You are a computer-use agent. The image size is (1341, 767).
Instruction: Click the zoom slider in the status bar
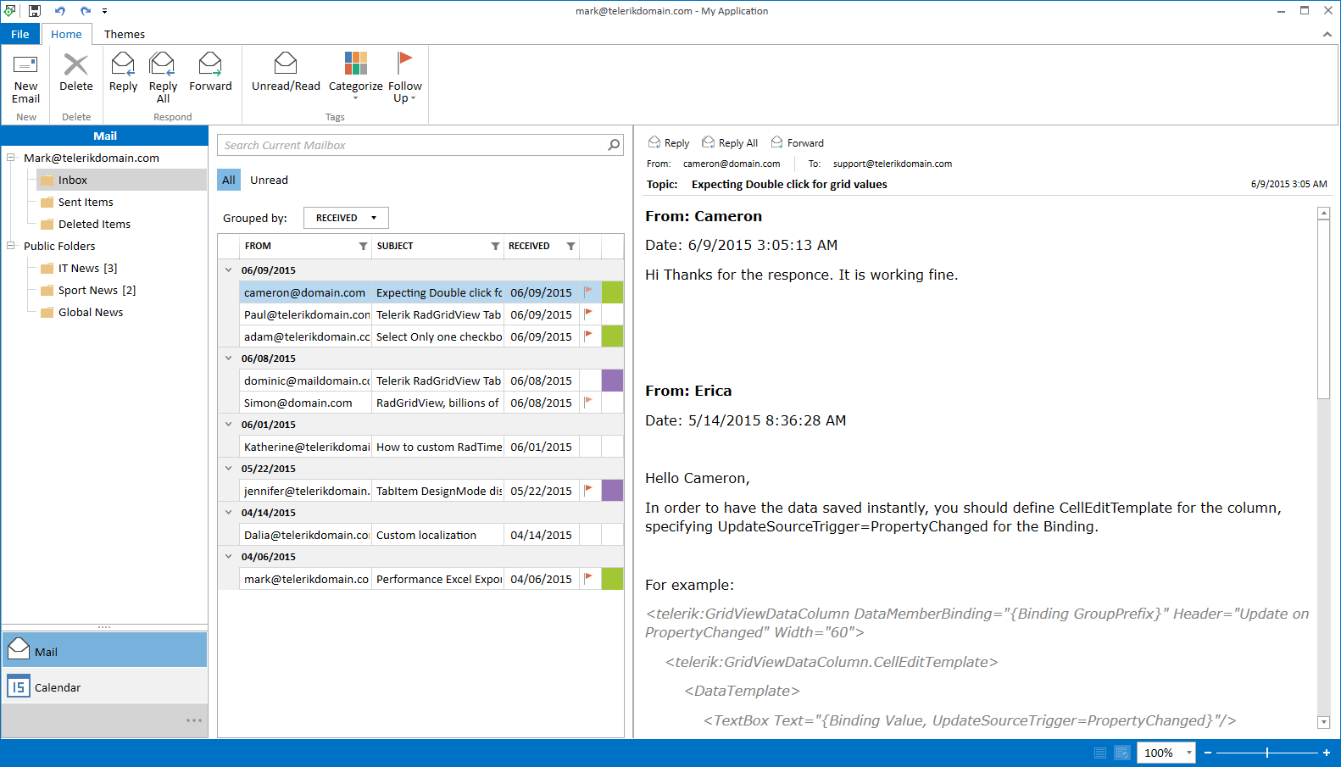1267,753
